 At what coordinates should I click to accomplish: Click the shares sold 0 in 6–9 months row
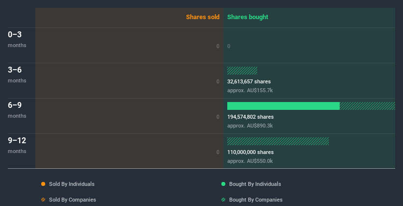pyautogui.click(x=218, y=117)
